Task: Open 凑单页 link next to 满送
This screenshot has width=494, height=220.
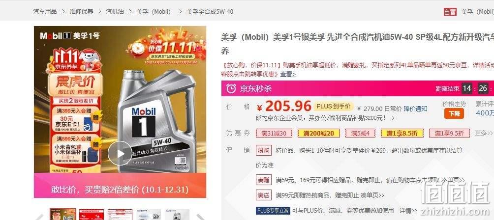Action: tap(372, 195)
